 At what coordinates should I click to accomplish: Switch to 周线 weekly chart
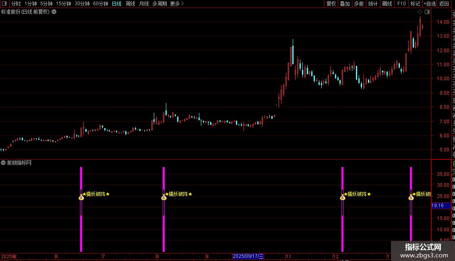[130, 4]
